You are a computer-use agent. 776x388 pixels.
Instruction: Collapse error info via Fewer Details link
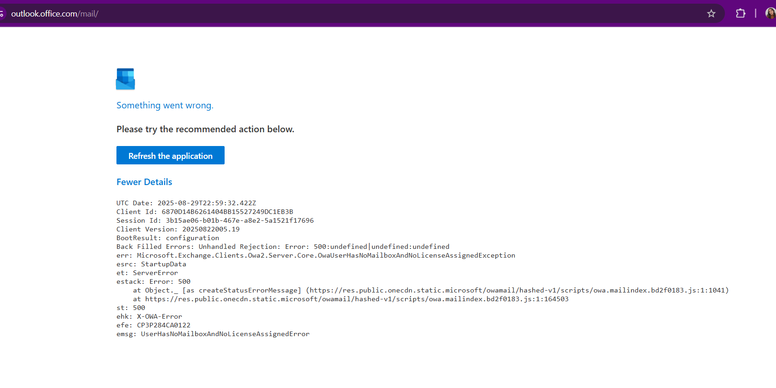point(144,182)
